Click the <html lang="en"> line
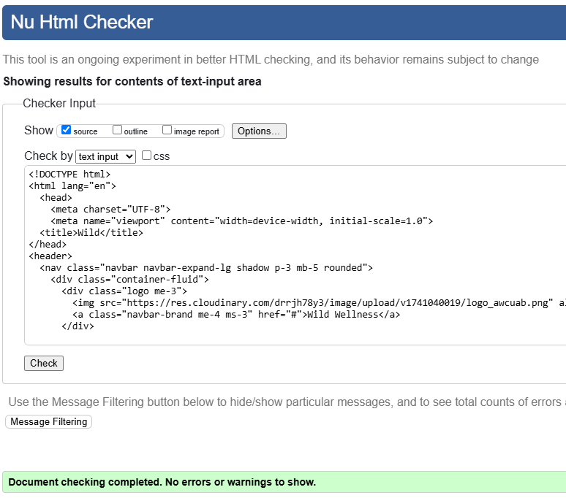 pyautogui.click(x=72, y=186)
